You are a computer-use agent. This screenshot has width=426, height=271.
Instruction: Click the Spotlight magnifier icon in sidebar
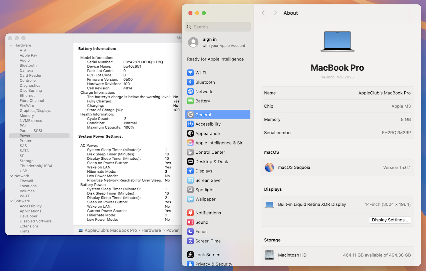[x=190, y=190]
